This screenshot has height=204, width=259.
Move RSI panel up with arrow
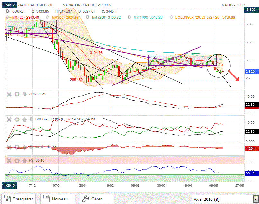[x=25, y=161]
